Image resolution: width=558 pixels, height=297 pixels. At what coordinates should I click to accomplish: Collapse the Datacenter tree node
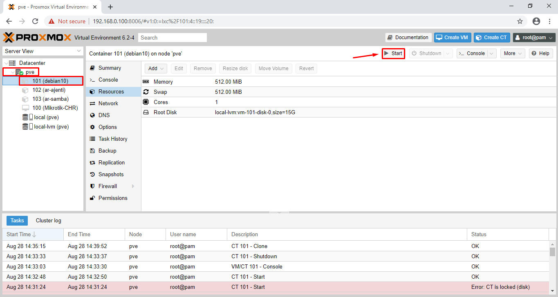[x=6, y=63]
